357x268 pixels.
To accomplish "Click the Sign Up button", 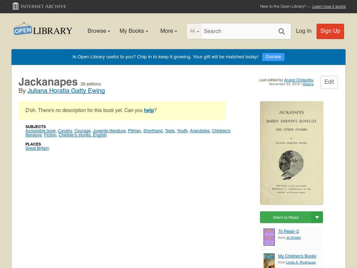I will coord(330,31).
